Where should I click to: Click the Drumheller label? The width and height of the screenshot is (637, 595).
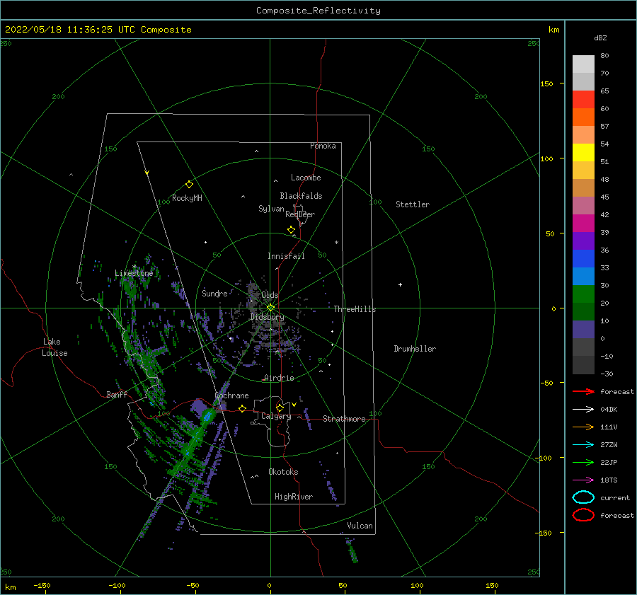(x=415, y=349)
